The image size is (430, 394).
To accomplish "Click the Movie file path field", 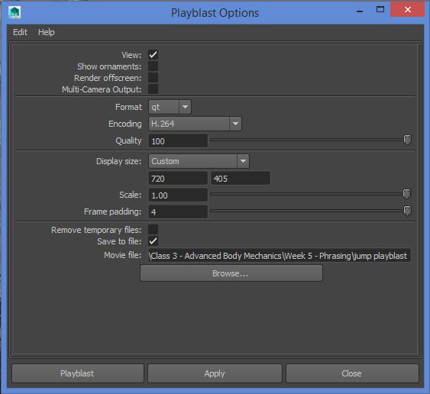I will pyautogui.click(x=280, y=256).
